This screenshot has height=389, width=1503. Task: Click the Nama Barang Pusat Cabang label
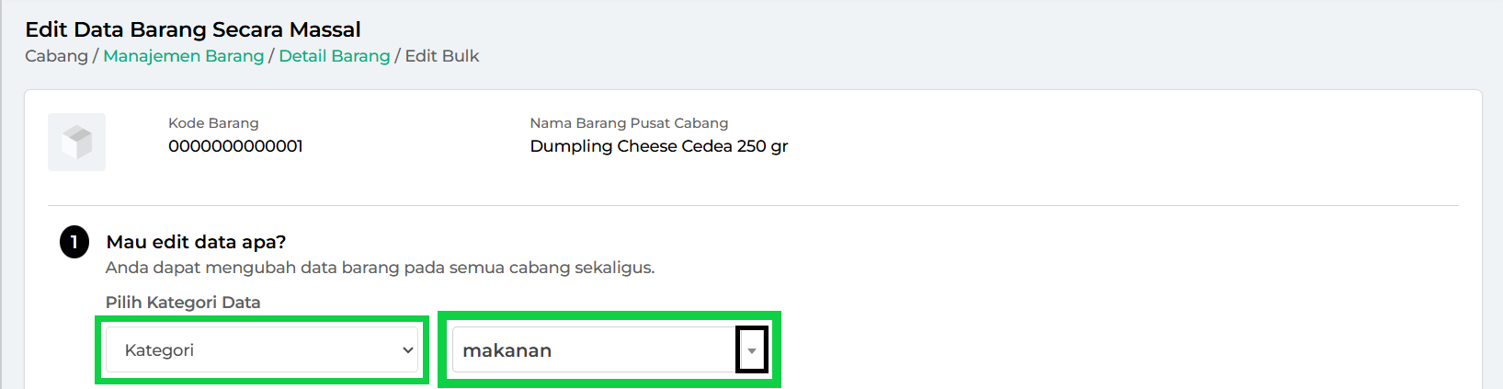tap(629, 123)
